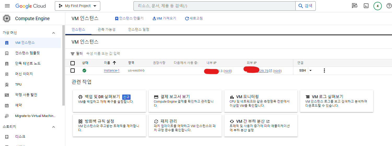Click the 이름 column sort arrow

click(114, 63)
